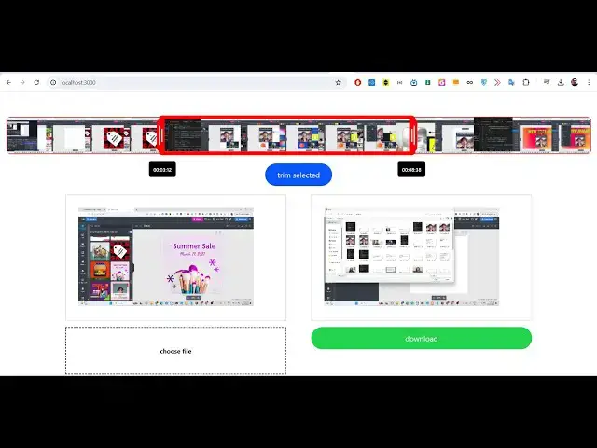Click the browser back arrow

click(x=8, y=82)
